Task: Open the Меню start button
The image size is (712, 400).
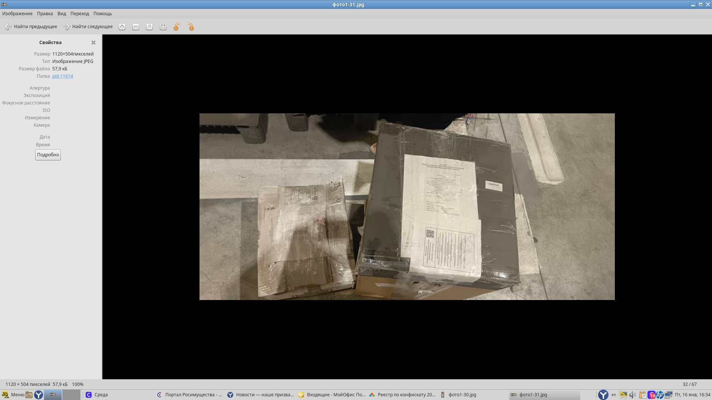Action: point(13,395)
